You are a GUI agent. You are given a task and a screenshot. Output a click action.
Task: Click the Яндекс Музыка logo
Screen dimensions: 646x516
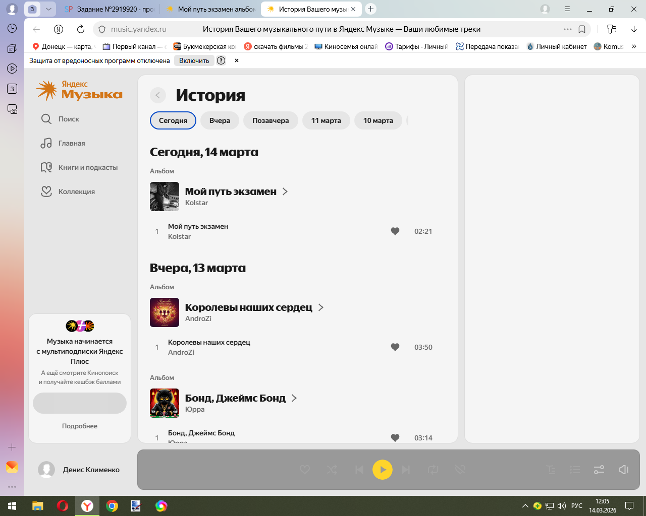79,90
